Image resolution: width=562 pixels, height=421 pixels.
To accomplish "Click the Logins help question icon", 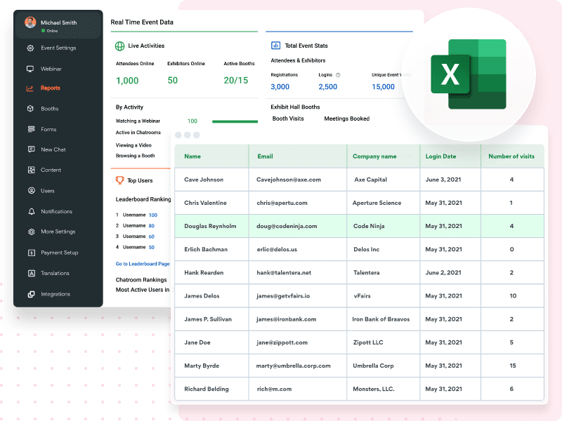I will pos(338,75).
